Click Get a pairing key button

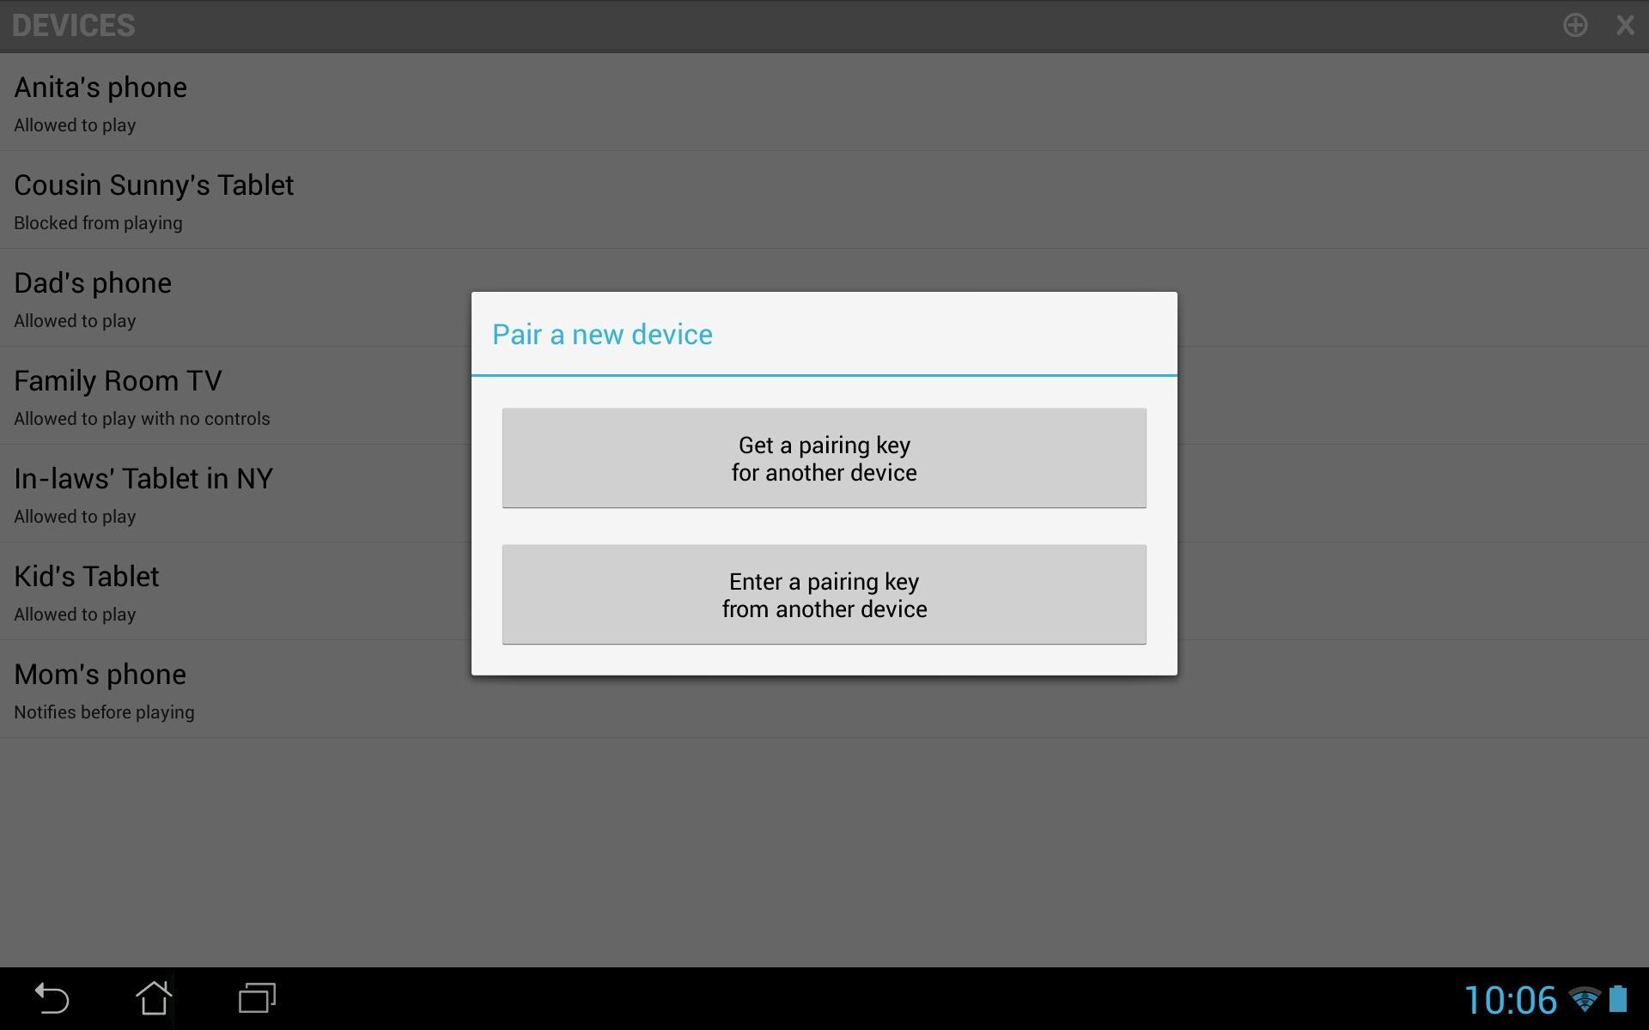pos(824,457)
